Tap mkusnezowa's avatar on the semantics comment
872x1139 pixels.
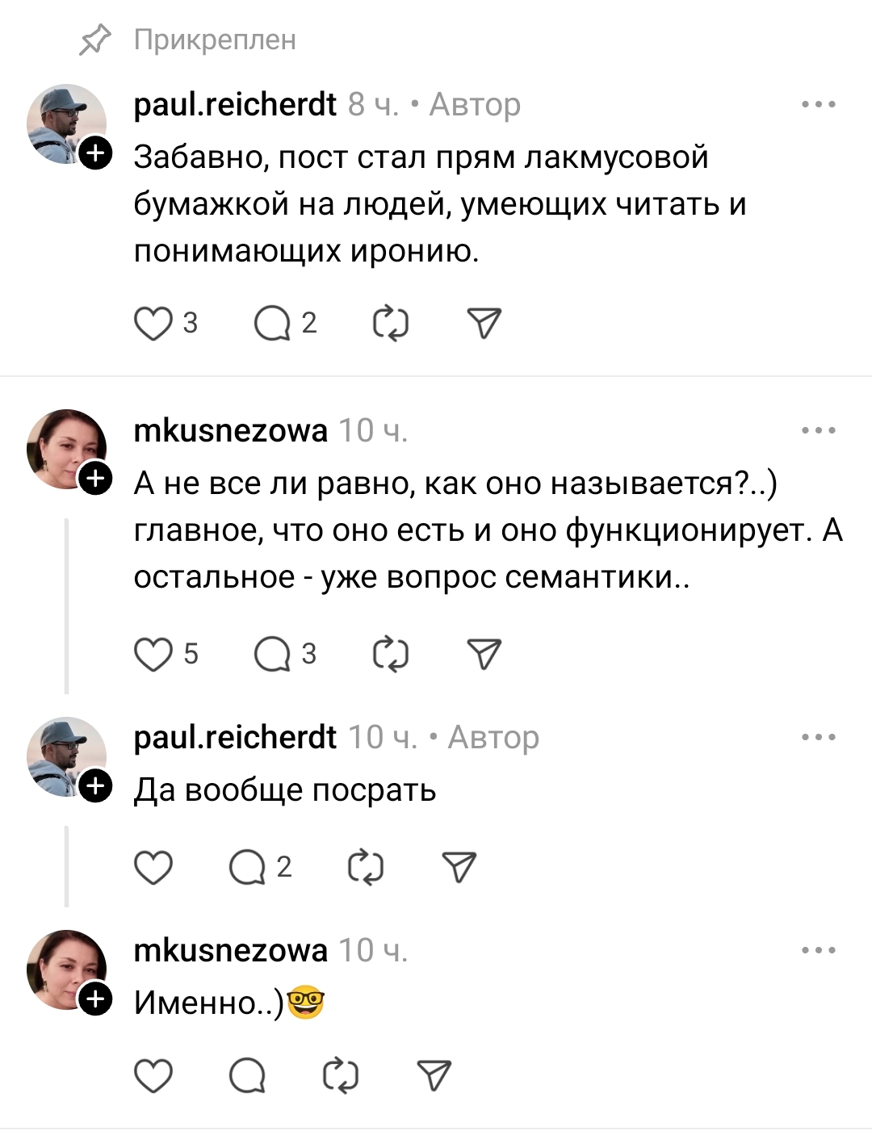(66, 449)
